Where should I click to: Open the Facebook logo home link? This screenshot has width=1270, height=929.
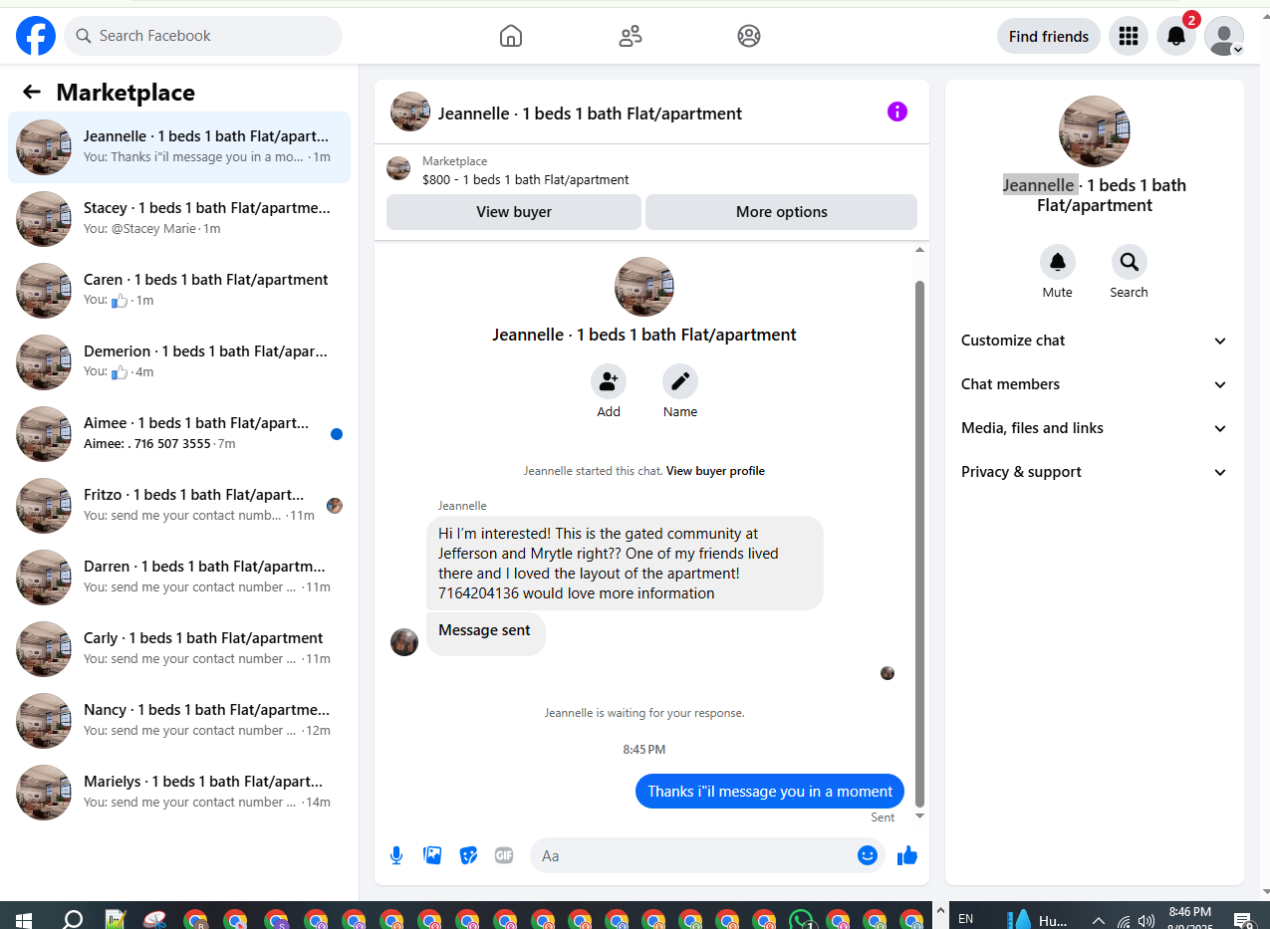[x=36, y=36]
